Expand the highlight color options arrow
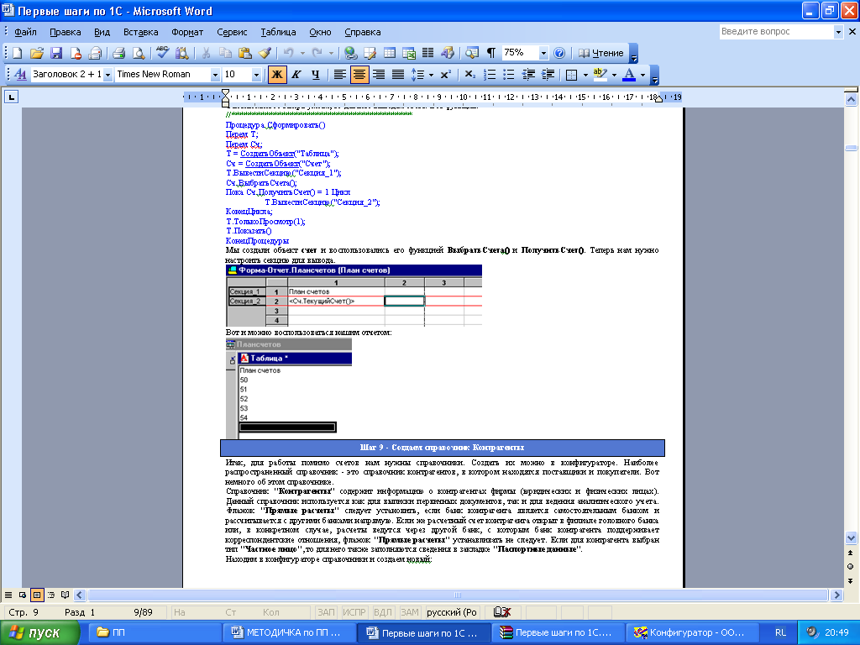This screenshot has height=645, width=860. 614,75
